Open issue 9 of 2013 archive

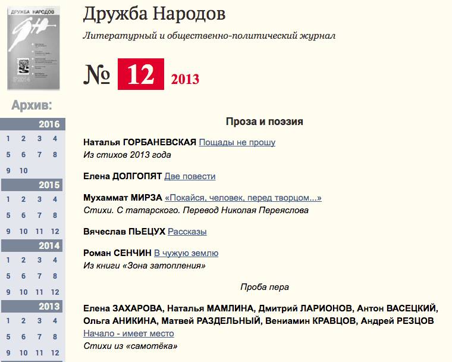click(8, 352)
